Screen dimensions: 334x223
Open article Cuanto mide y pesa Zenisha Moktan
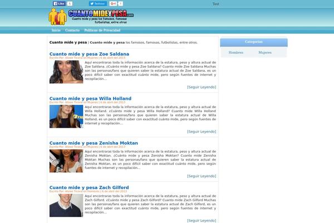point(94,143)
